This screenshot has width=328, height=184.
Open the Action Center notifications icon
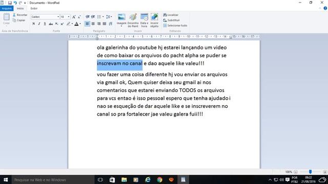coord(288,179)
